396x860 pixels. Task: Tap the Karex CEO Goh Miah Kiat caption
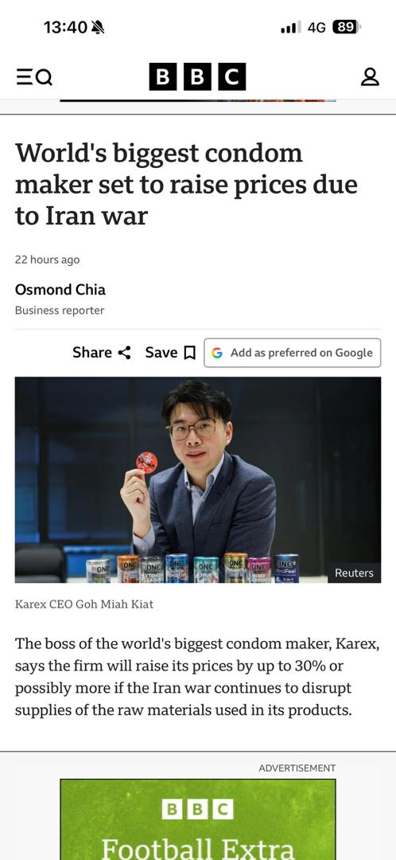[x=84, y=604]
